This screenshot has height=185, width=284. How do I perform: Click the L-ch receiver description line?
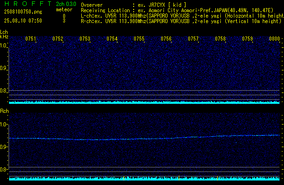(x=182, y=16)
